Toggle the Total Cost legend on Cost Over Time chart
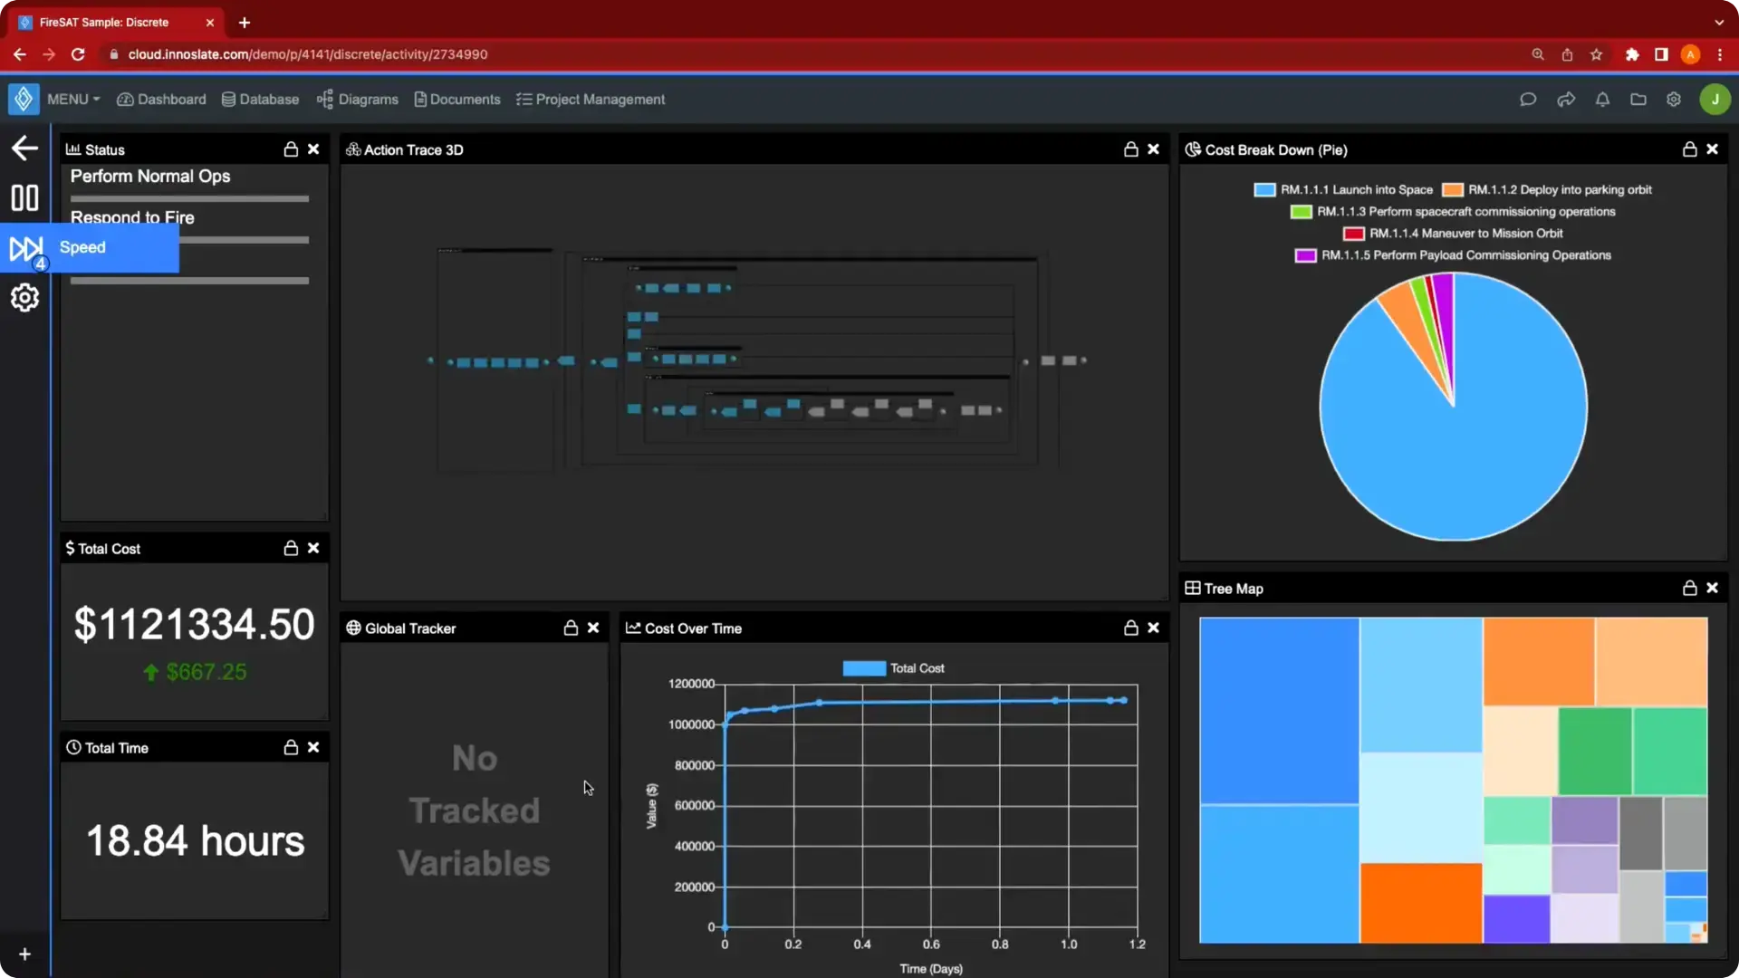 pyautogui.click(x=893, y=668)
